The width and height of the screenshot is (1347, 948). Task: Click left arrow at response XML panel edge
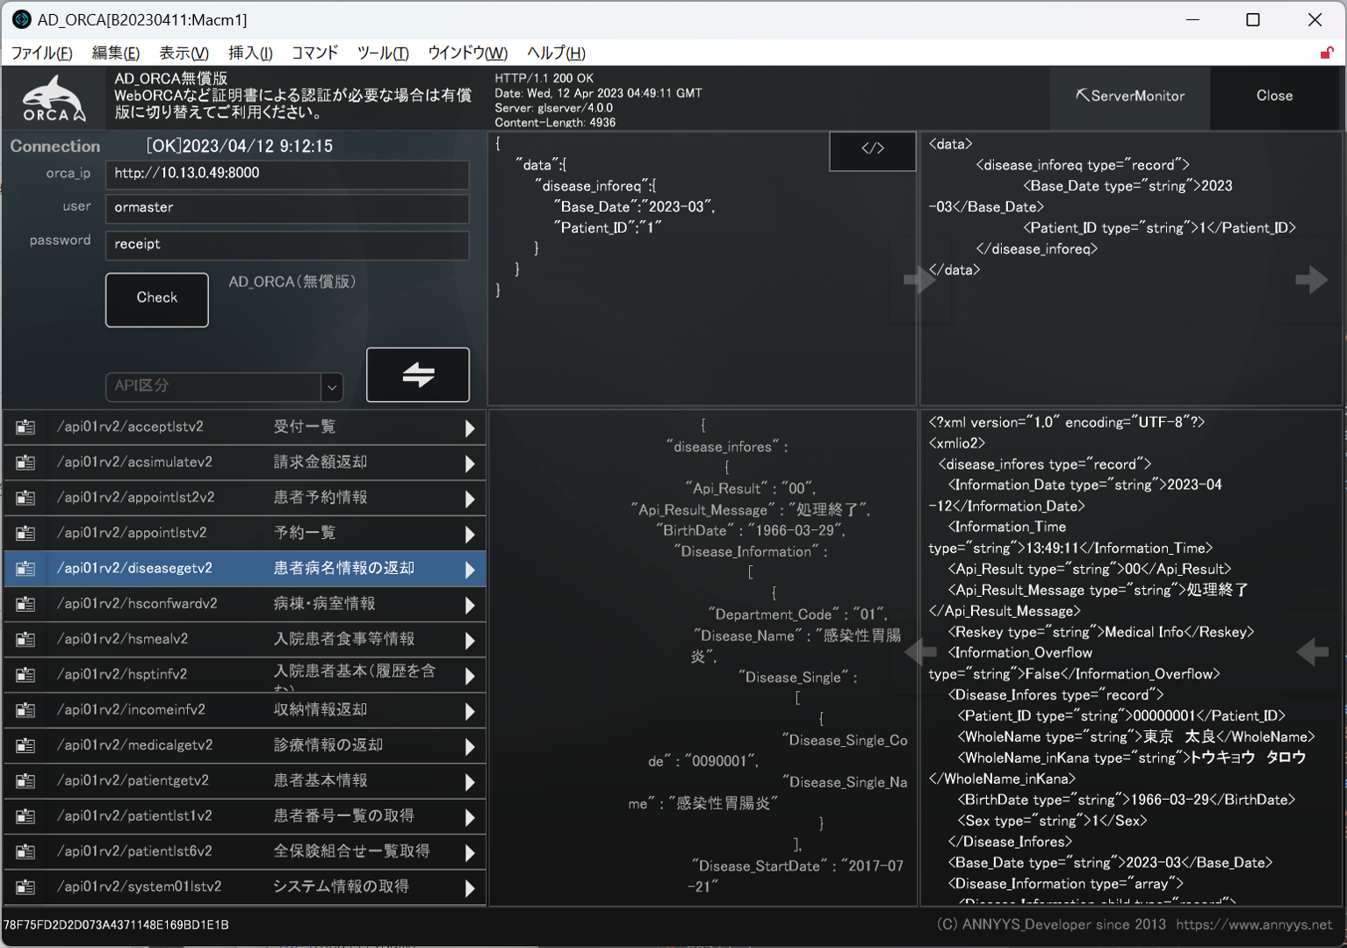(x=1312, y=651)
